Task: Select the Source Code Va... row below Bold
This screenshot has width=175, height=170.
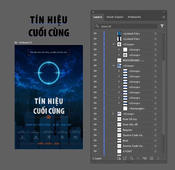Action: 127,146
